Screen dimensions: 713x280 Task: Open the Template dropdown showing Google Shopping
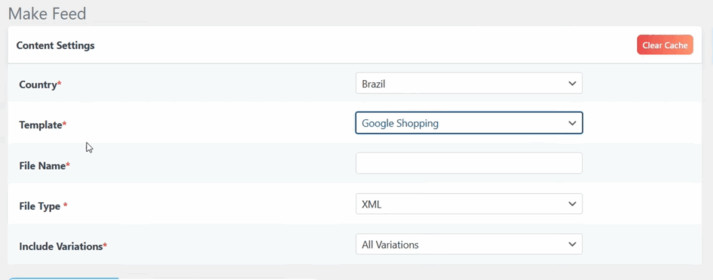(x=468, y=123)
